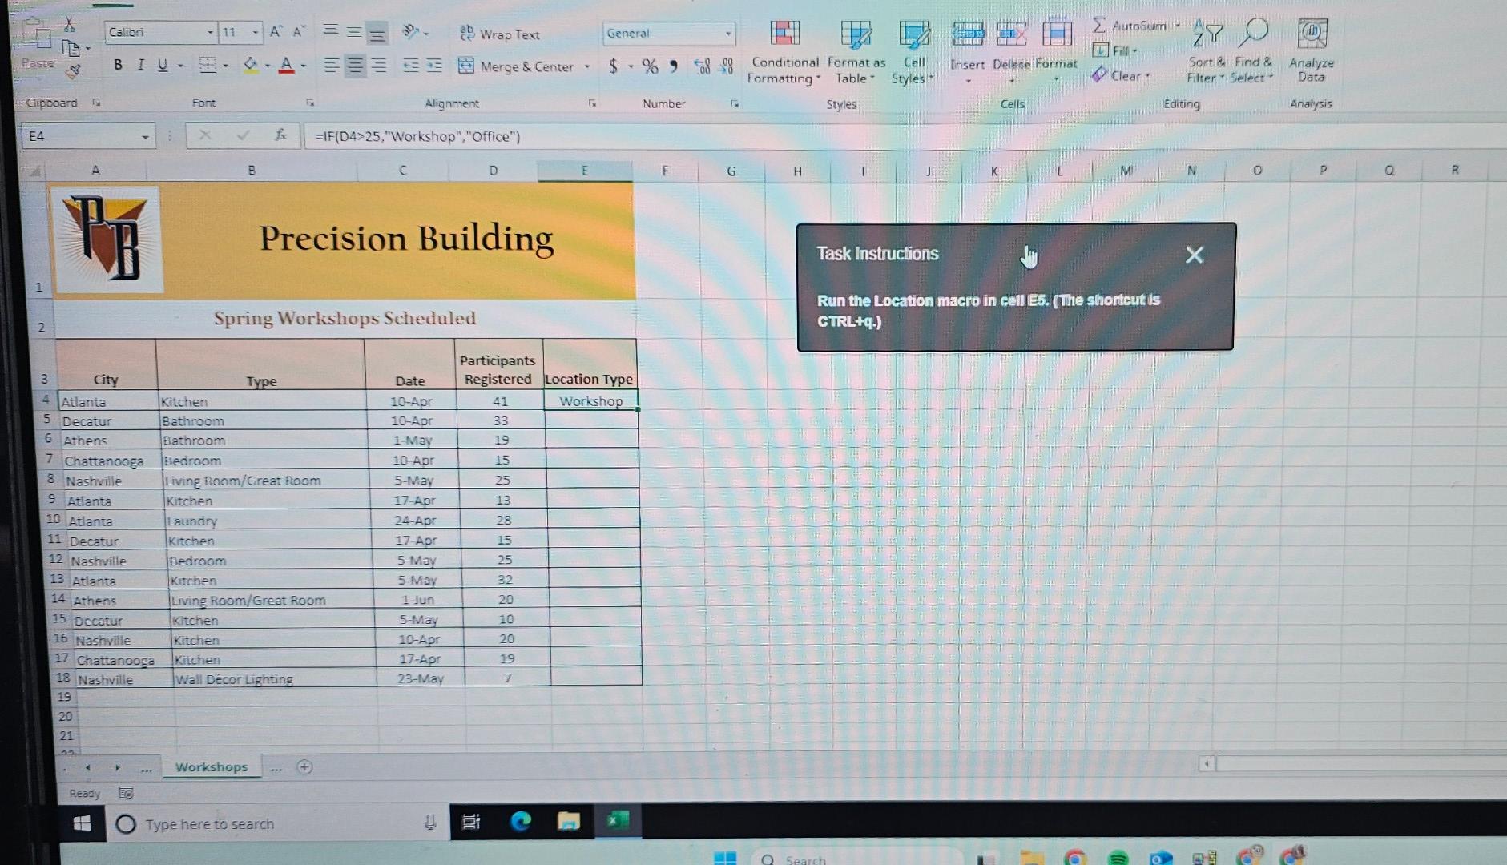
Task: Apply bold formatting to selection
Action: [x=117, y=65]
